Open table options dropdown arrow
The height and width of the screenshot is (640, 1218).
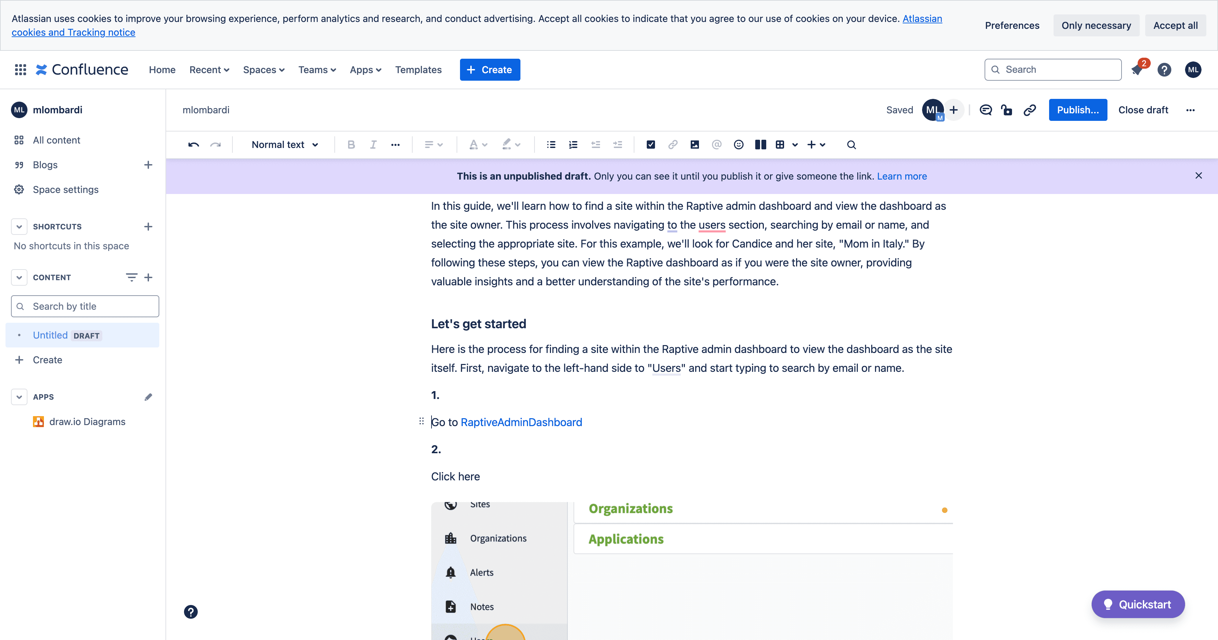pos(795,145)
